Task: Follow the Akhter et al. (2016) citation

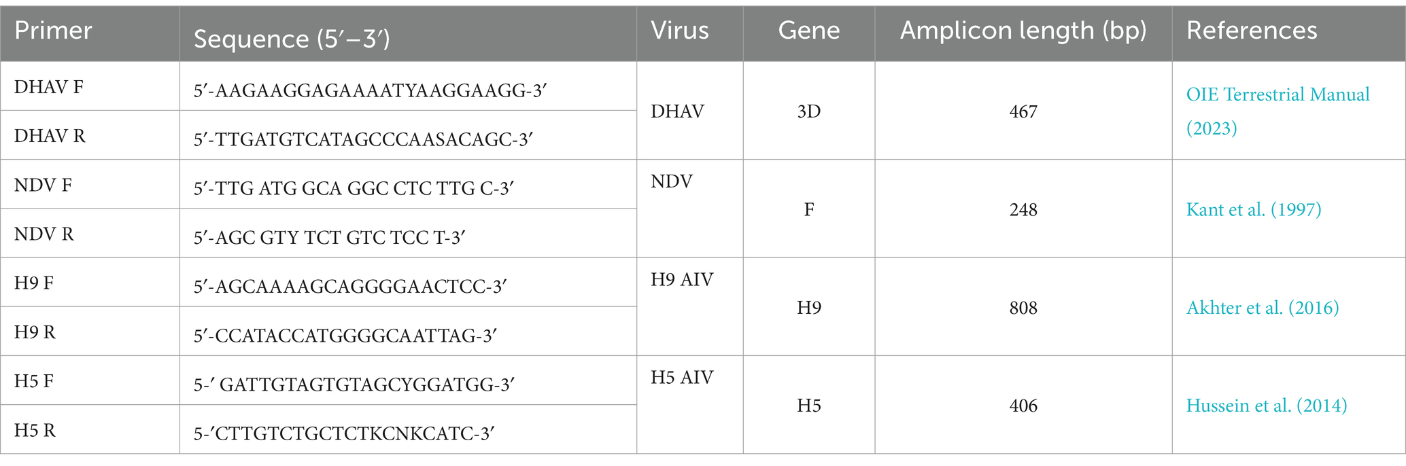Action: pos(1263,308)
